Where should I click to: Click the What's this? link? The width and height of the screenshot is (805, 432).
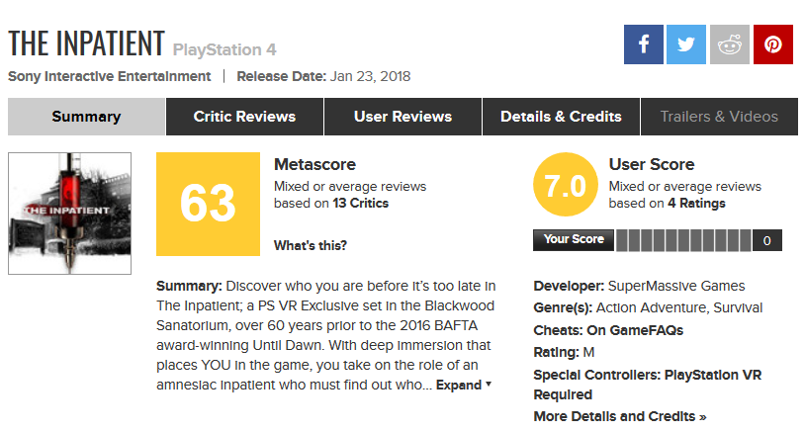tap(311, 245)
